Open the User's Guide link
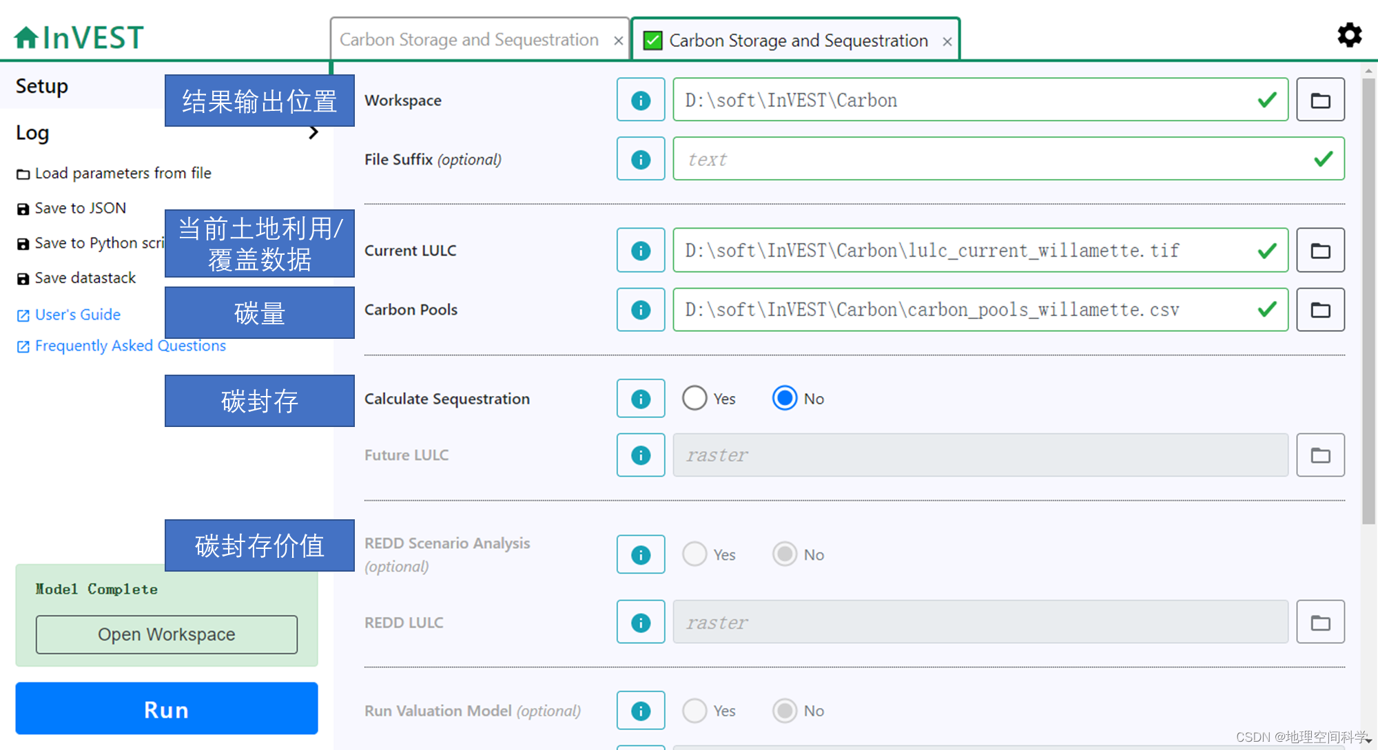Image resolution: width=1378 pixels, height=750 pixels. tap(77, 315)
